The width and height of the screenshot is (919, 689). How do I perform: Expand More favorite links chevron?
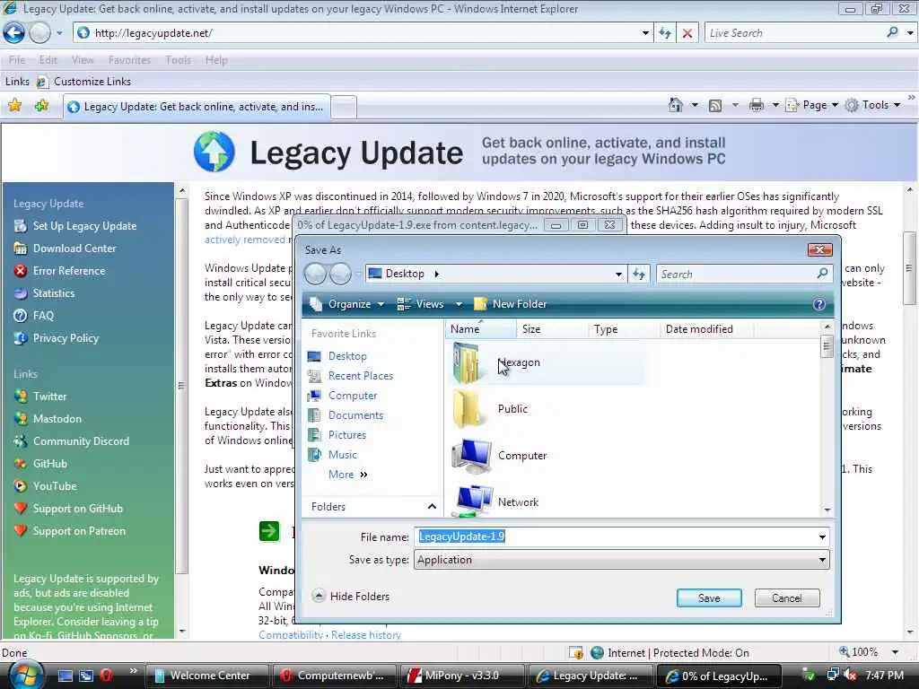[x=363, y=475]
